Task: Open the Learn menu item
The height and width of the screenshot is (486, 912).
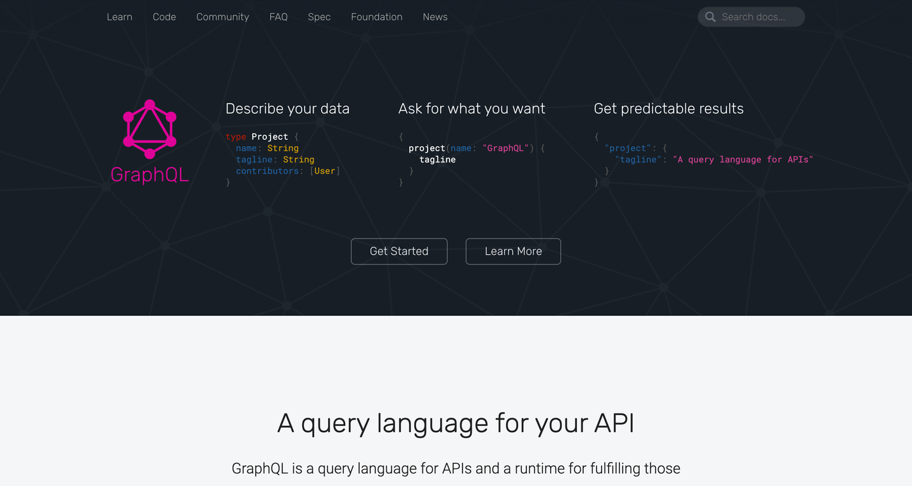Action: pos(119,17)
